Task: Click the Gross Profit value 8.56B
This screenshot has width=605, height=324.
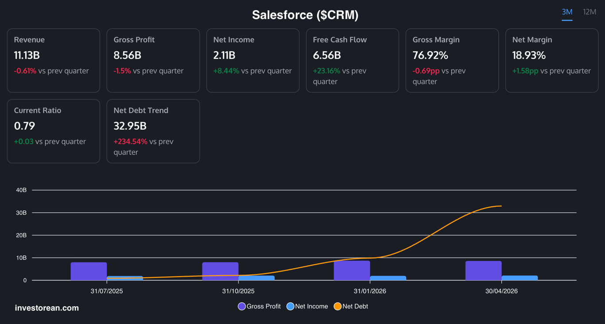Action: click(x=128, y=55)
